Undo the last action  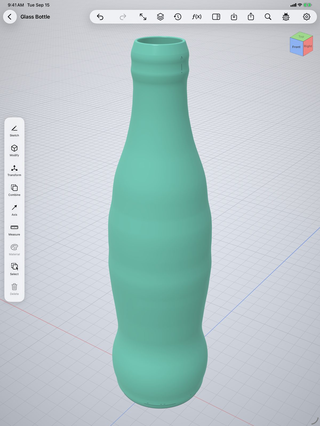tap(100, 17)
